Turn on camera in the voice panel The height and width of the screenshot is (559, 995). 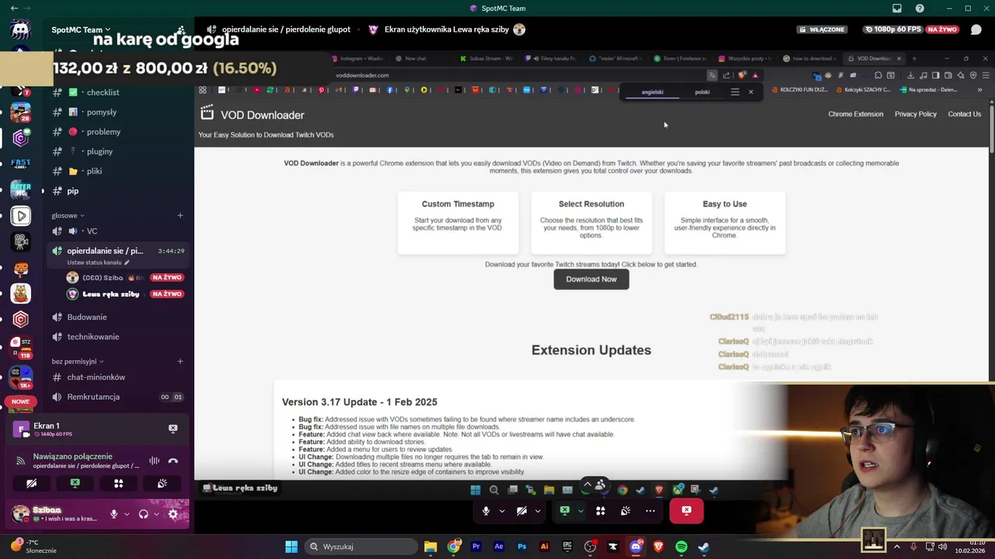pyautogui.click(x=31, y=483)
